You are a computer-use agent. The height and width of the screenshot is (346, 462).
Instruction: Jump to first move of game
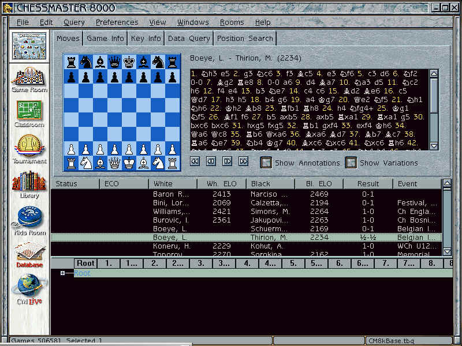[195, 162]
